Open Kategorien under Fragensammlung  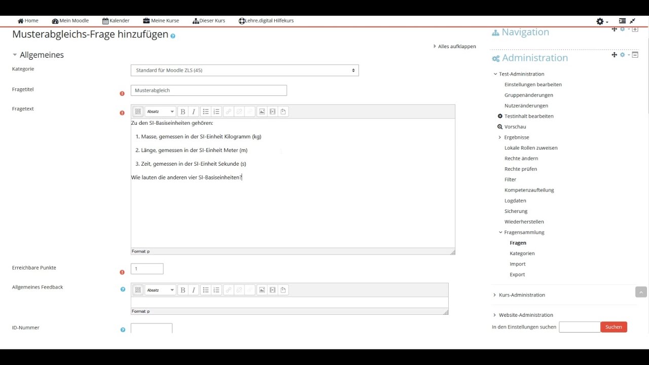tap(522, 253)
